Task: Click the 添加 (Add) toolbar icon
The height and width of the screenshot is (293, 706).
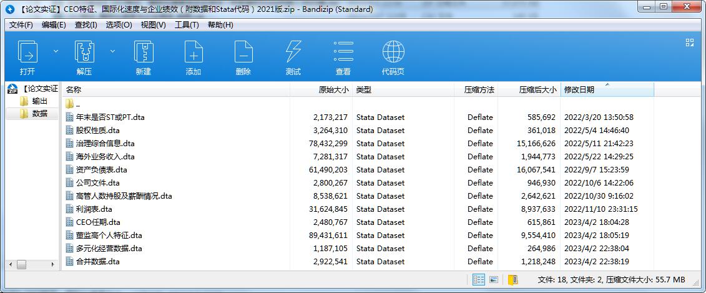Action: click(194, 51)
